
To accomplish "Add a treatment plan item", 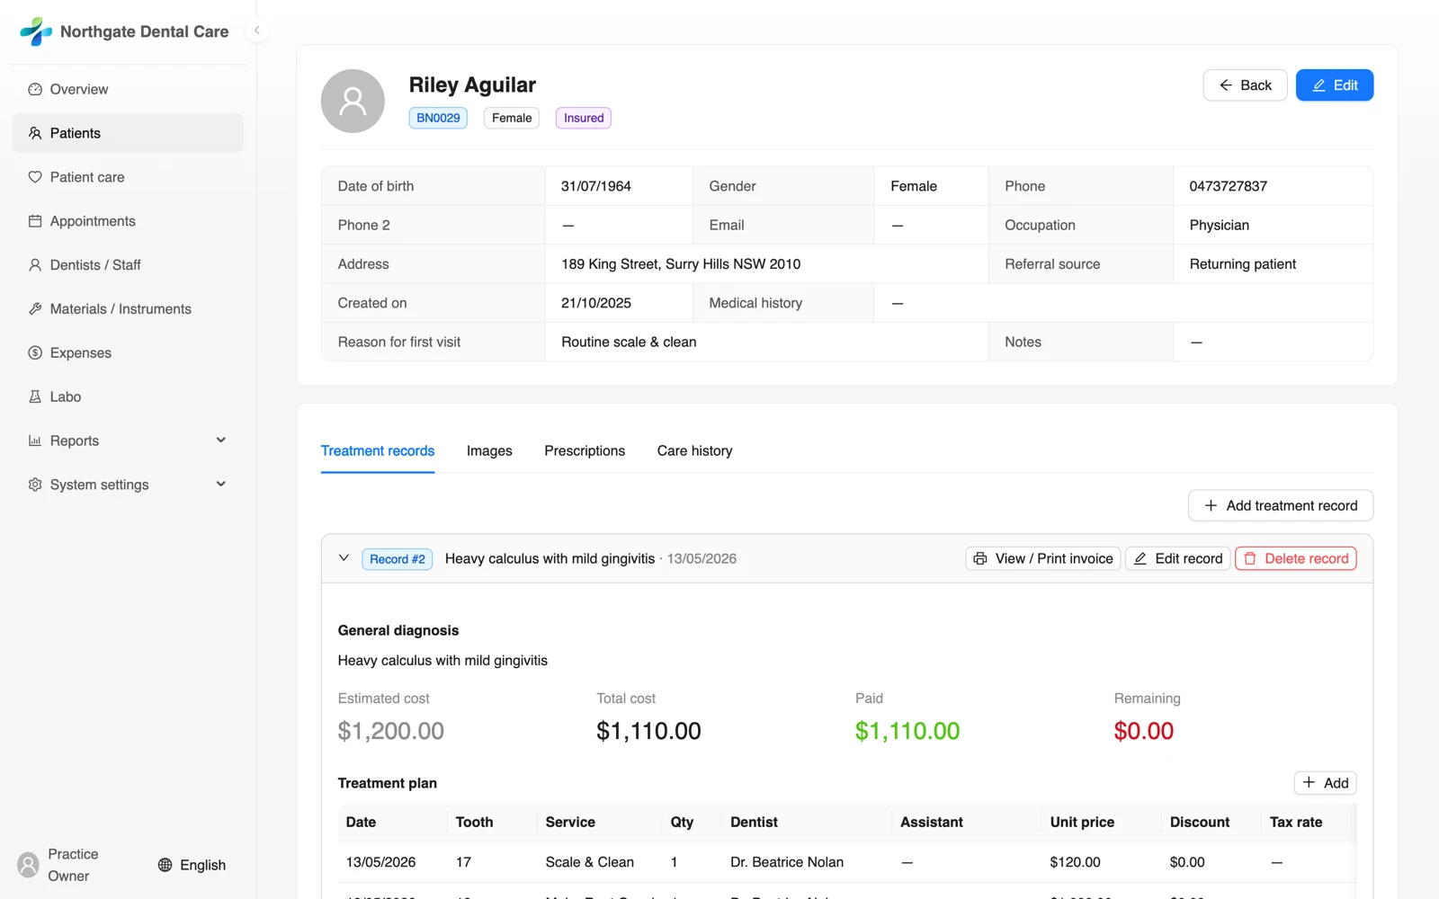I will [x=1326, y=783].
